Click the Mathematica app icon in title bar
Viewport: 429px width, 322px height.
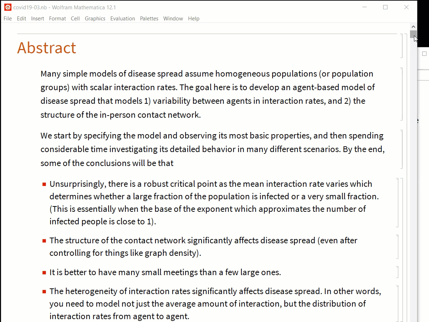pos(8,8)
